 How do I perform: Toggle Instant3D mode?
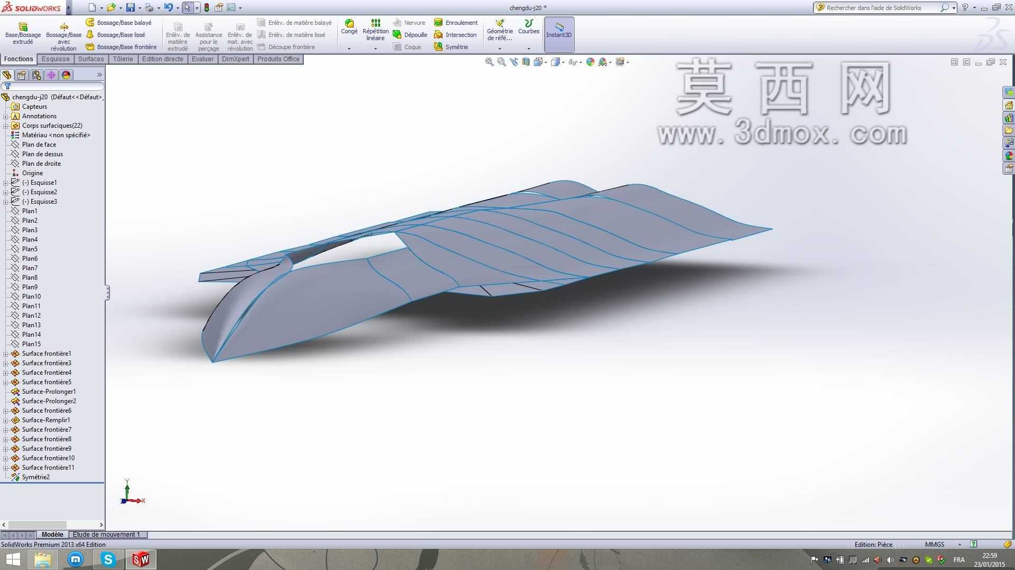559,34
